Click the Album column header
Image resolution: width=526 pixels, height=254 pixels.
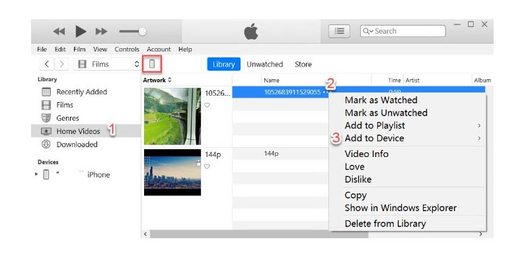tap(482, 80)
